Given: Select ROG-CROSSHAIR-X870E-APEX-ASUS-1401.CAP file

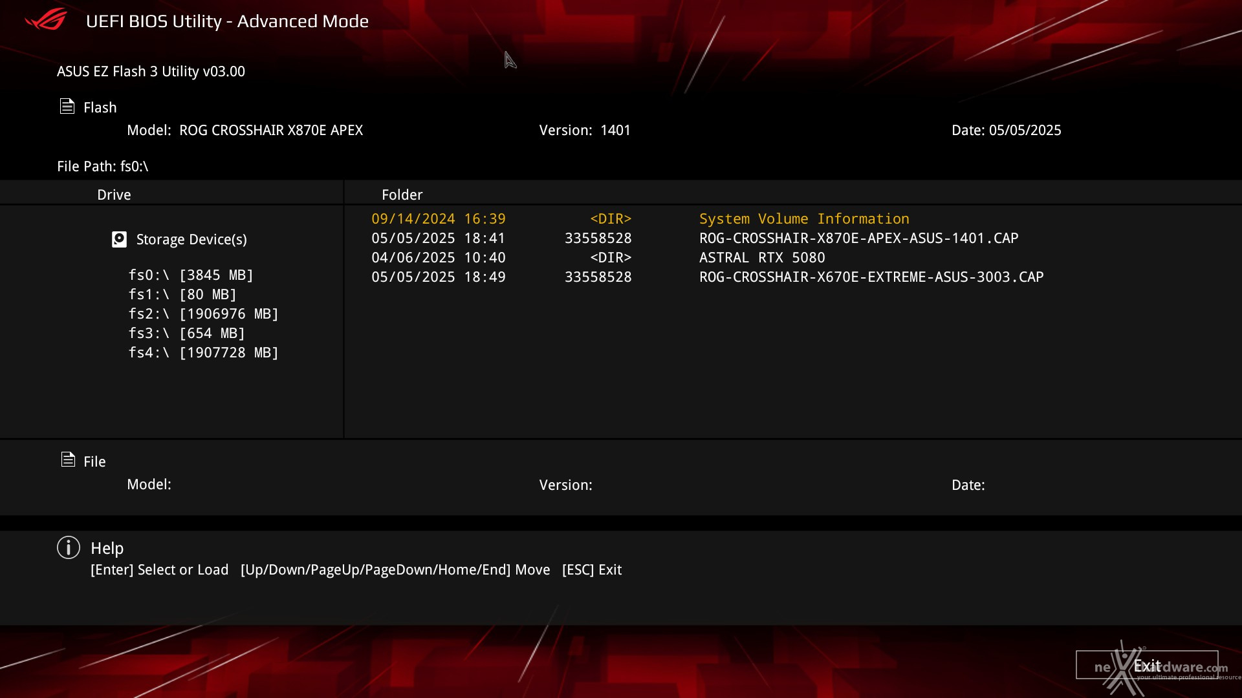Looking at the screenshot, I should coord(858,238).
